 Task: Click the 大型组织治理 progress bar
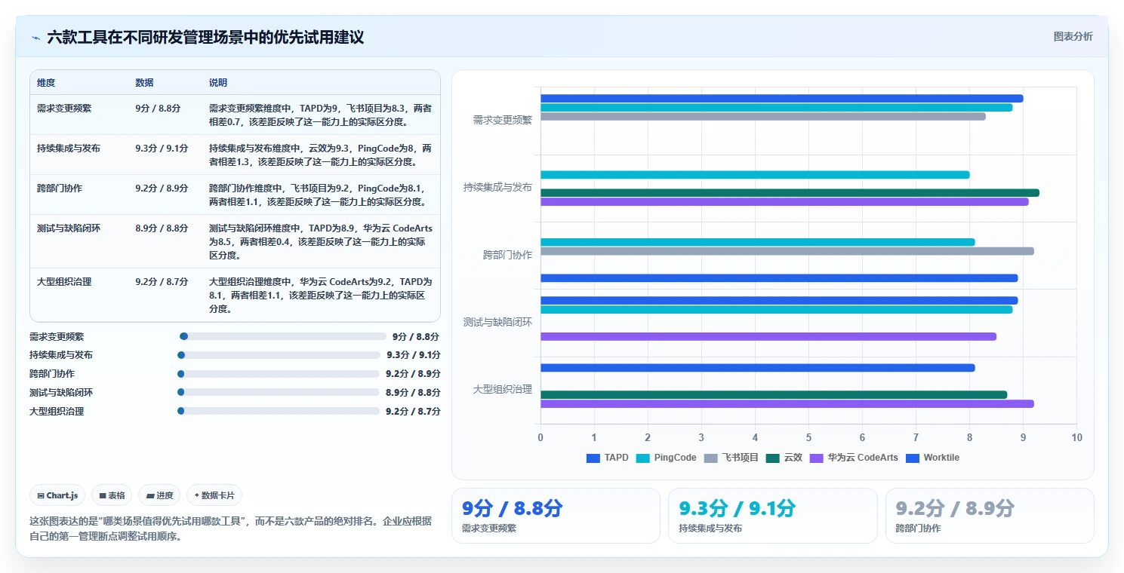tap(279, 411)
